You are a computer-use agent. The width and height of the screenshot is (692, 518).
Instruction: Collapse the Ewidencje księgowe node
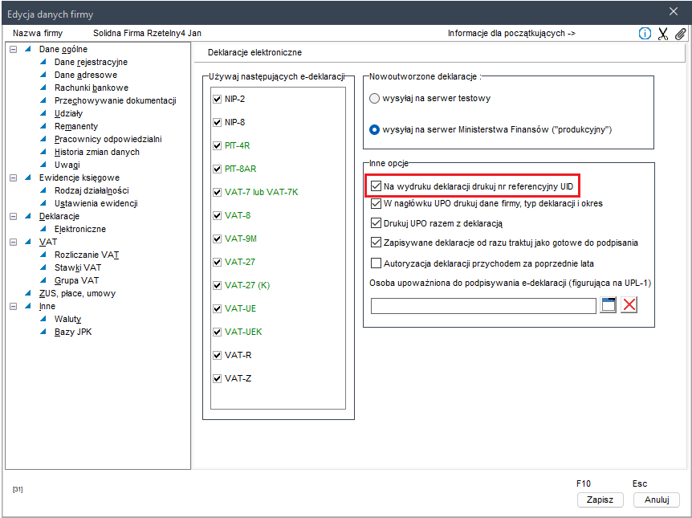[13, 178]
